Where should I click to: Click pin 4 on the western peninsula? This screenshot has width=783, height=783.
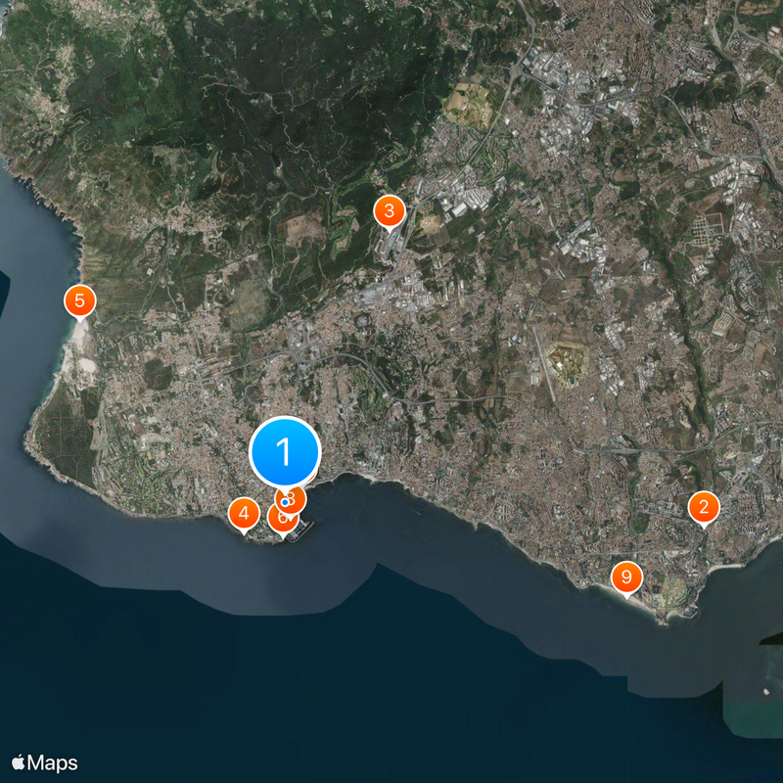pyautogui.click(x=242, y=510)
